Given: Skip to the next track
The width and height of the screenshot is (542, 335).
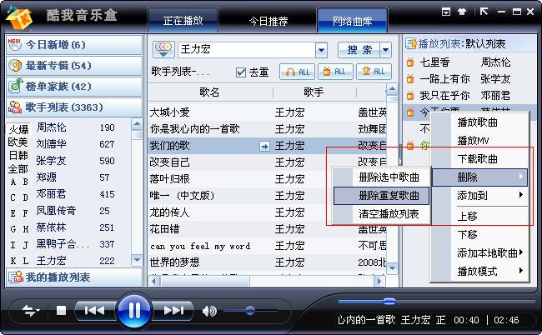Looking at the screenshot, I should point(173,311).
